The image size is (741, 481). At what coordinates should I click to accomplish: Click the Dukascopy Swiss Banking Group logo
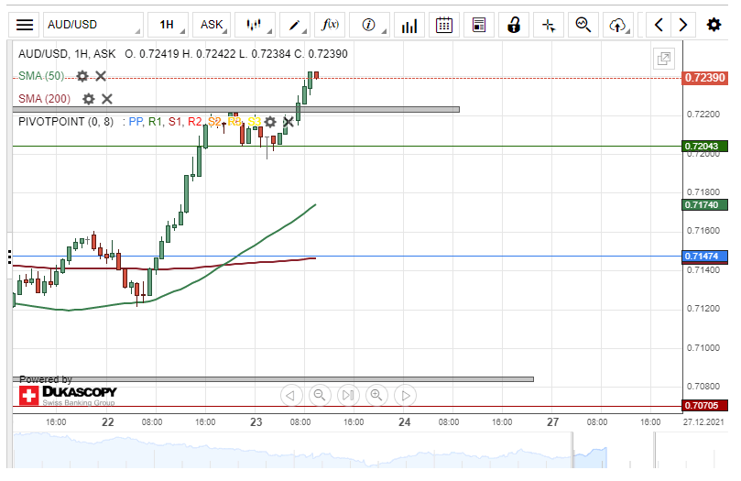click(68, 396)
